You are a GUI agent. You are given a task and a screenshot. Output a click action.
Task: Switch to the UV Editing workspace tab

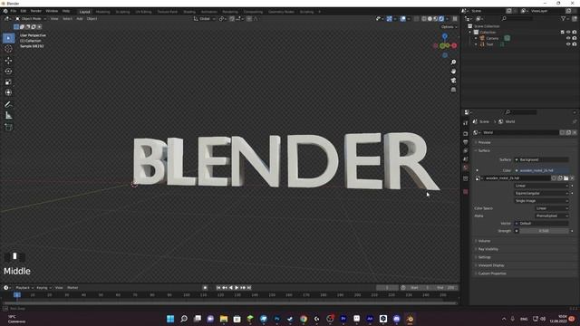pyautogui.click(x=143, y=12)
